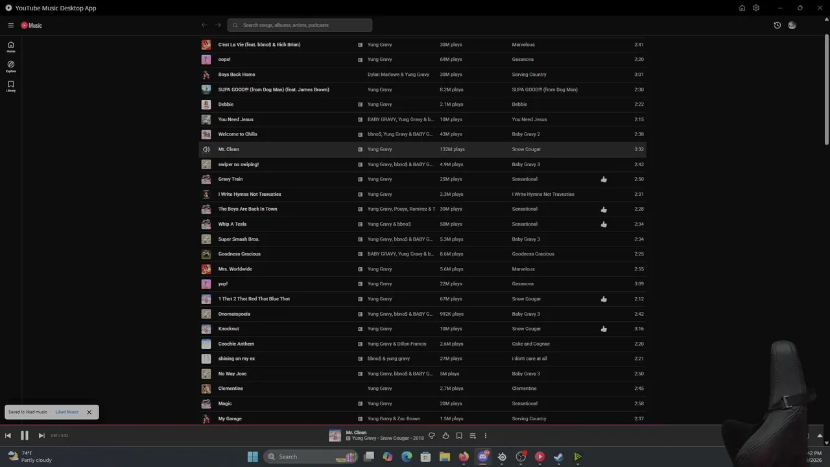This screenshot has height=467, width=830.
Task: Open Yung Gravy & Dillon Francis artist link
Action: (x=397, y=344)
